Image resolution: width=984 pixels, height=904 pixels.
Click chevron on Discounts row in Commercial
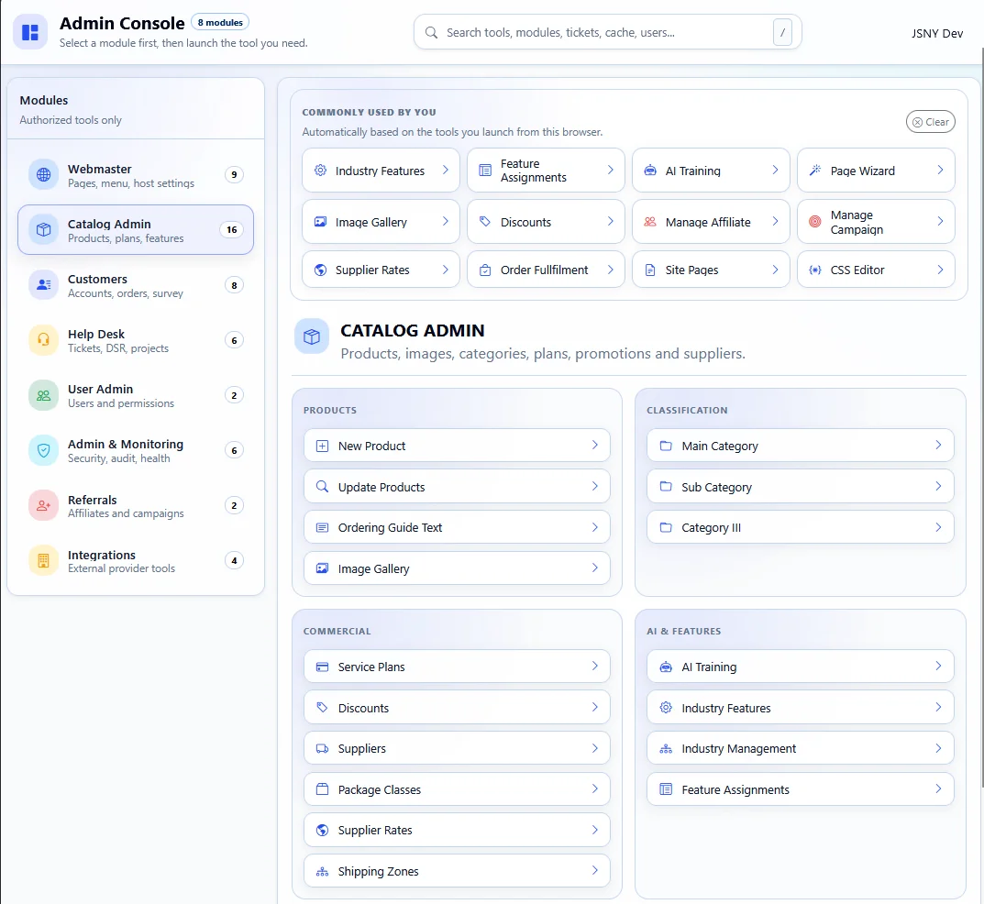(x=595, y=707)
